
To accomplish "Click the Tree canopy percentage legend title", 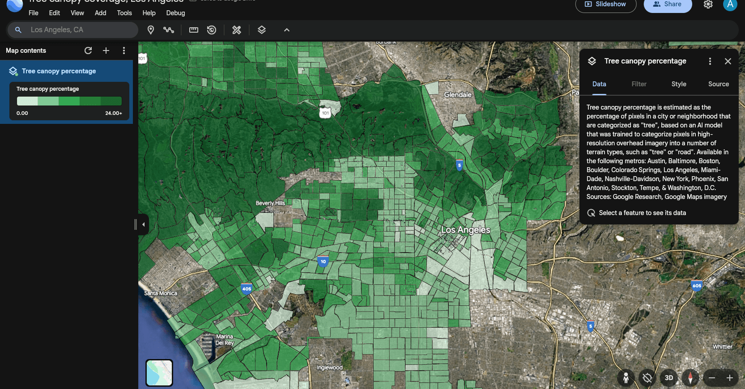I will pyautogui.click(x=48, y=89).
